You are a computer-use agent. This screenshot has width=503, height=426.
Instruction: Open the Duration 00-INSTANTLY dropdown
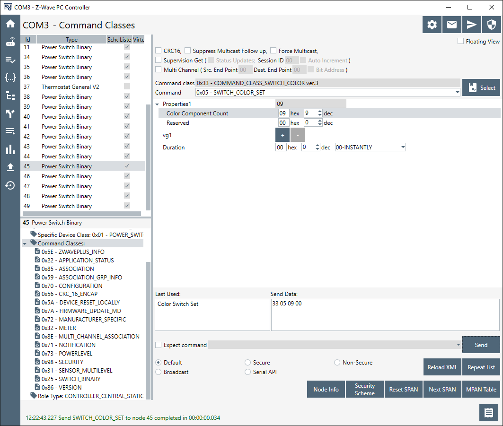point(370,148)
